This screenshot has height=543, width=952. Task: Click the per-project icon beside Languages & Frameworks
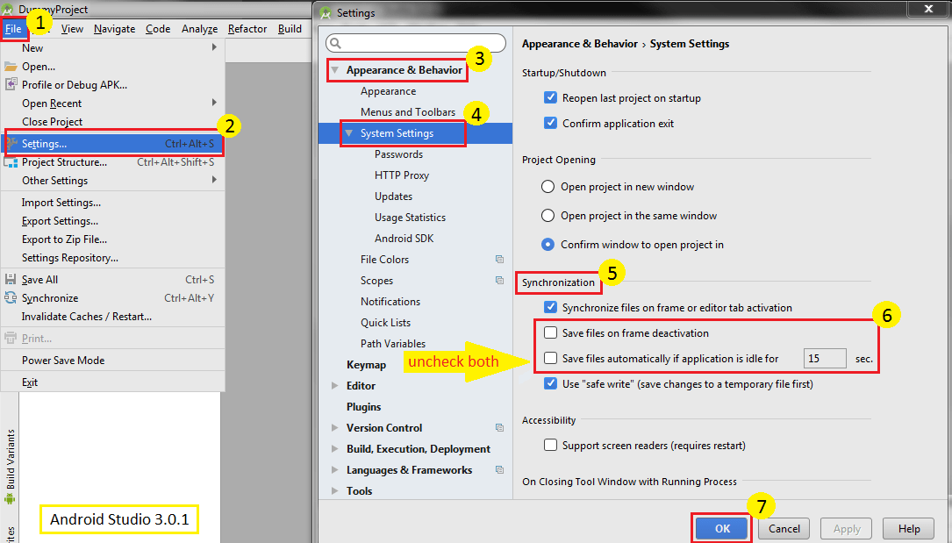click(x=499, y=470)
